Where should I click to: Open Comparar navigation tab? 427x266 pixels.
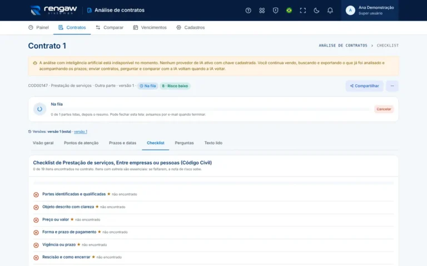click(x=110, y=27)
